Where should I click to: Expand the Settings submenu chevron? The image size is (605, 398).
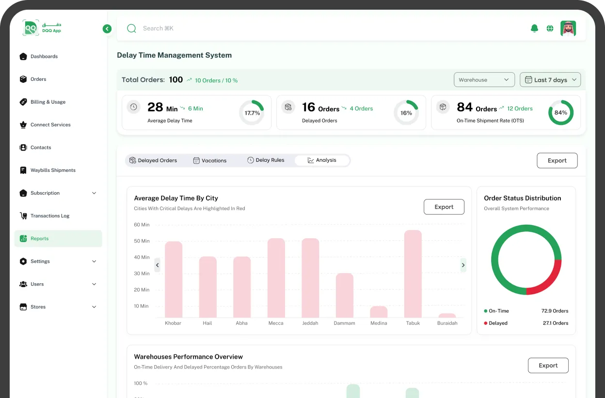coord(94,261)
